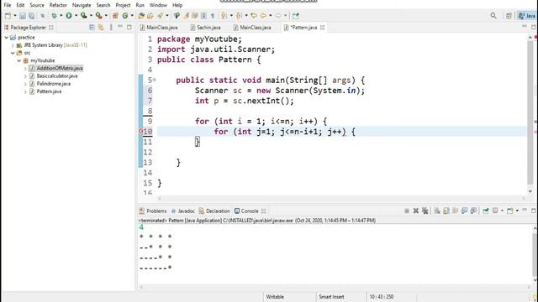This screenshot has height=302, width=538.
Task: Select Palindrome.java in Package Explorer
Action: (54, 84)
